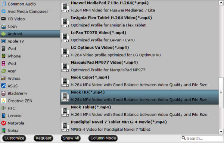Click MP4 icon beside Nook Color profile

click(x=65, y=82)
